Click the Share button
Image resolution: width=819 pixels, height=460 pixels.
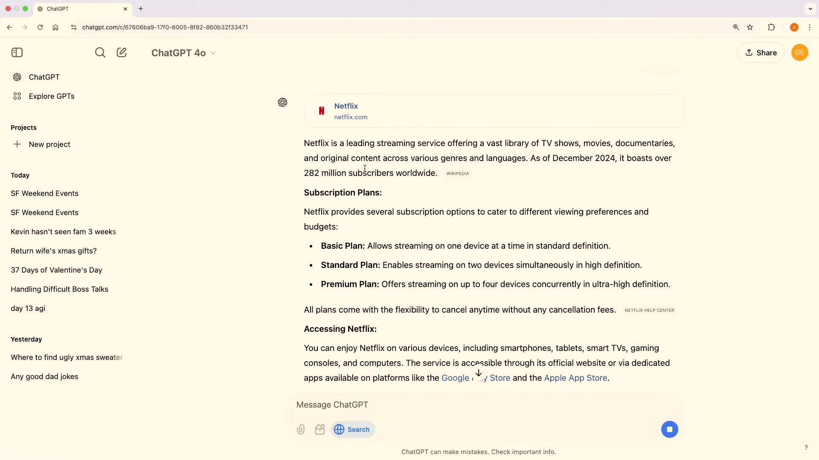pos(761,52)
